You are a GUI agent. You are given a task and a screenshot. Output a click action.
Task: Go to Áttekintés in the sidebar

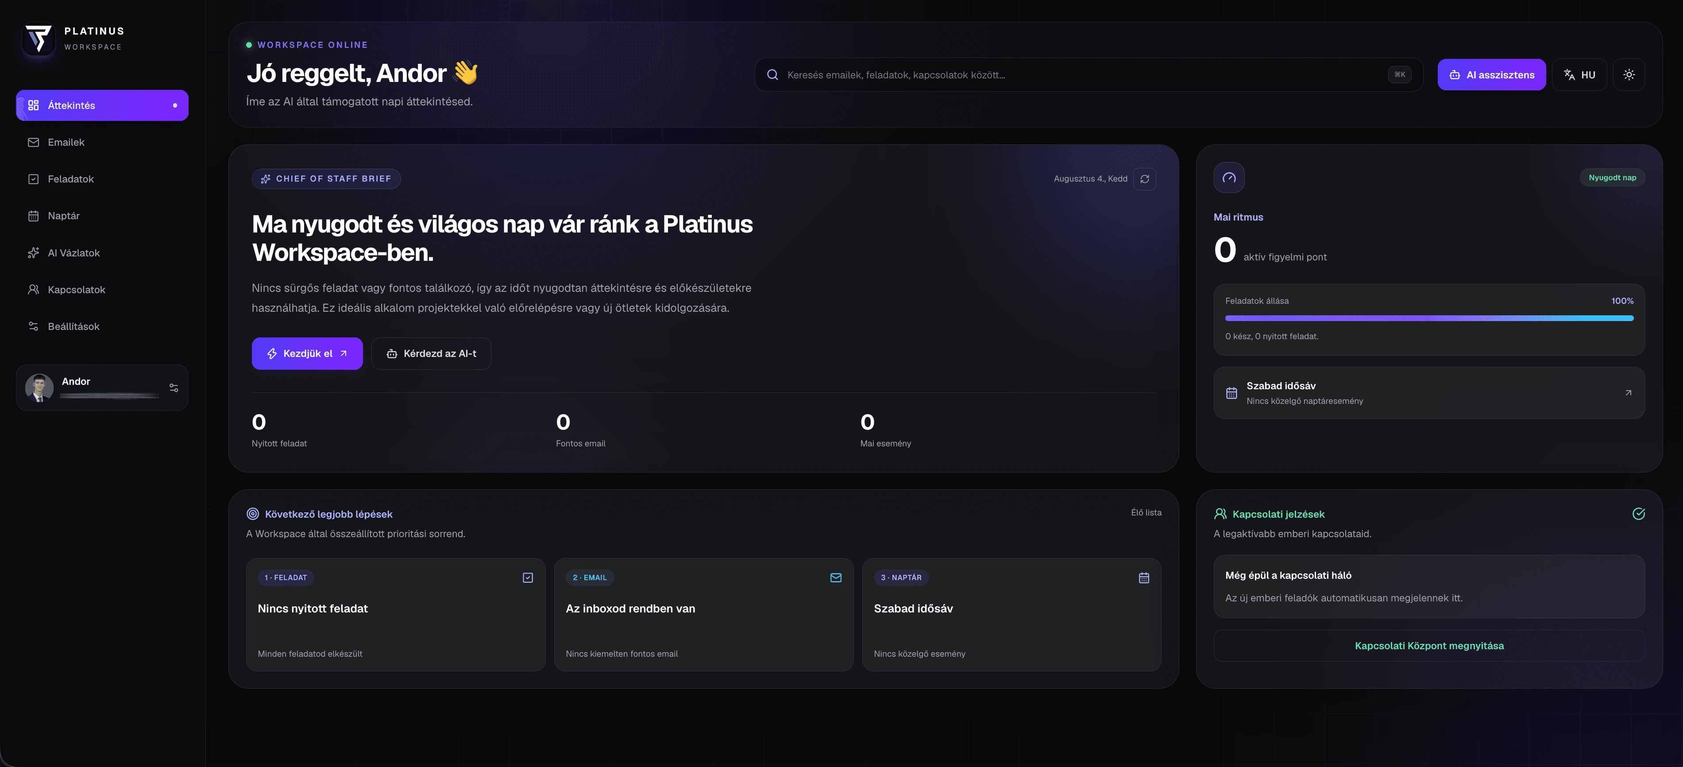[x=103, y=105]
